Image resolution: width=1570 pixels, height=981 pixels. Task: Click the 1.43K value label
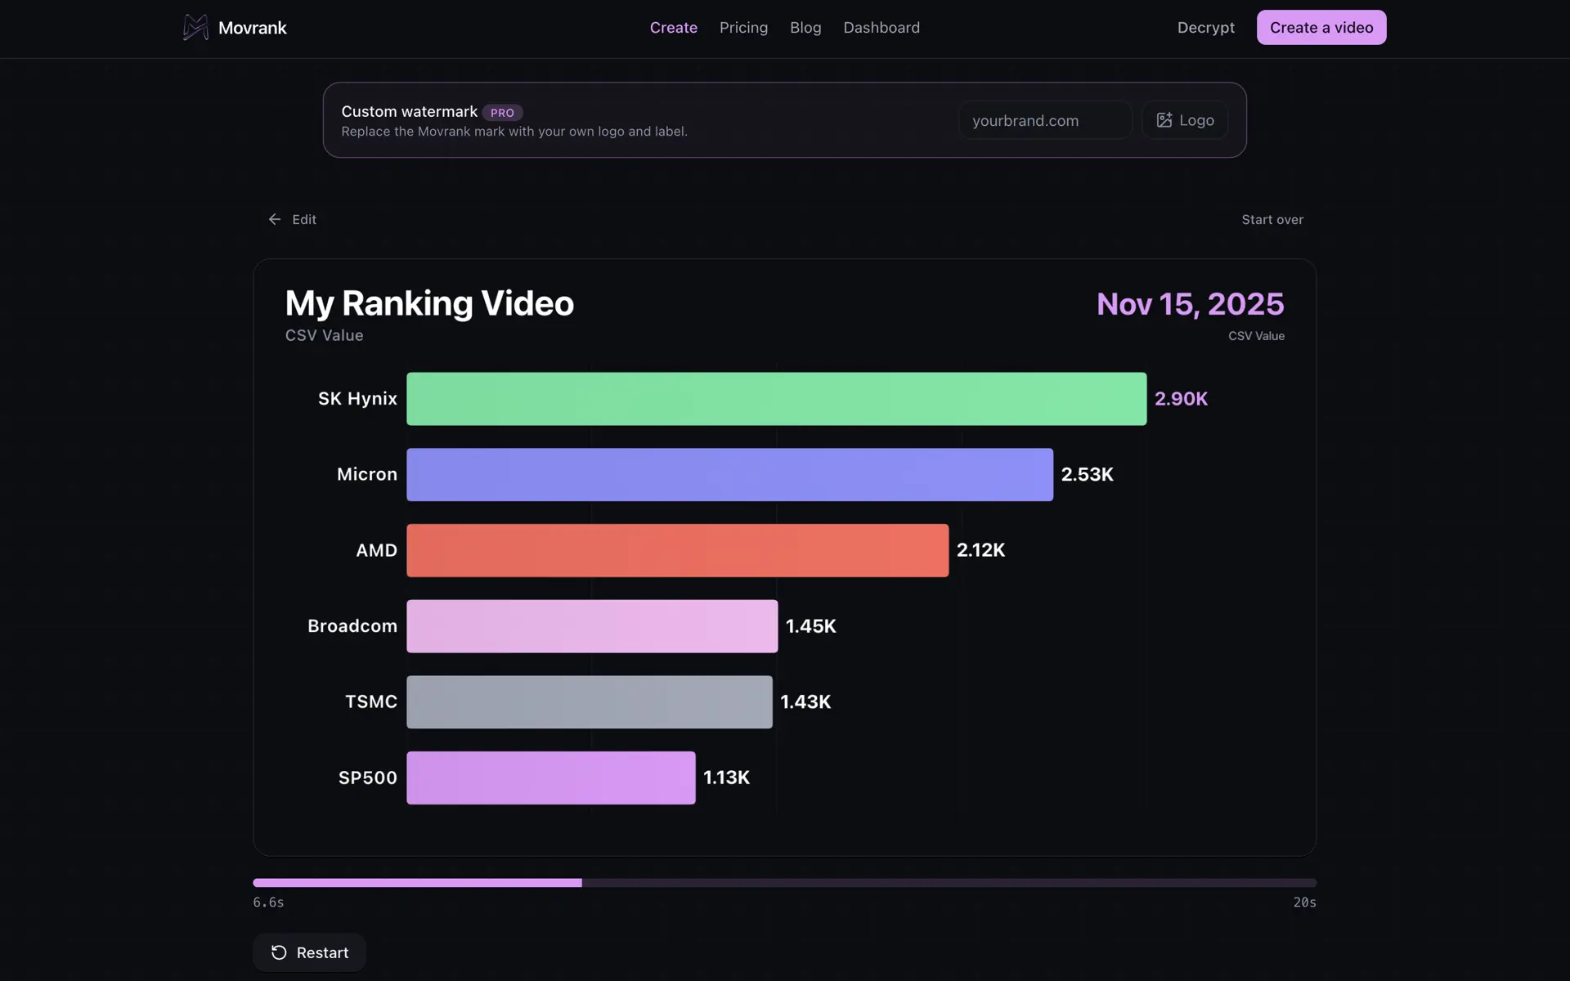[x=805, y=702]
